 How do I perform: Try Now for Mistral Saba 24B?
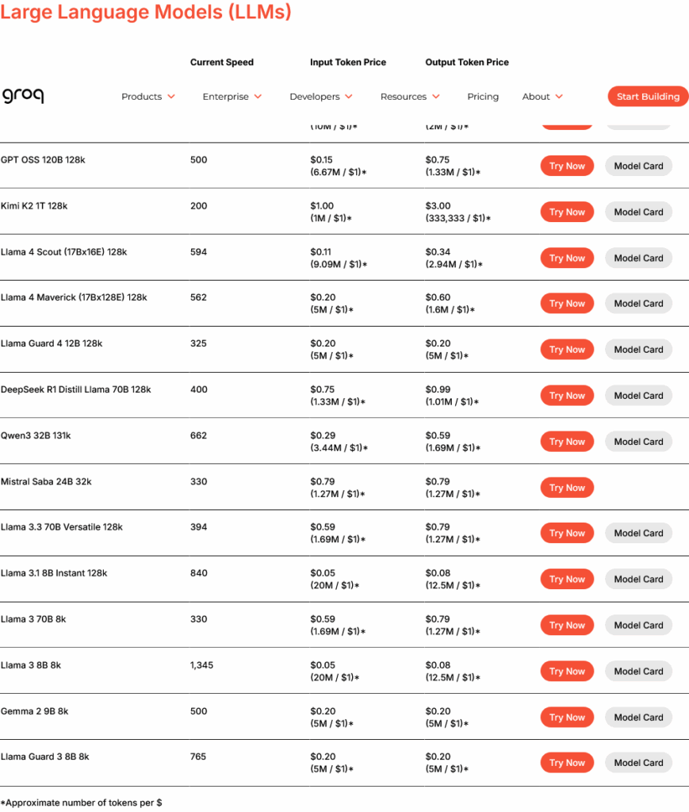tap(567, 488)
